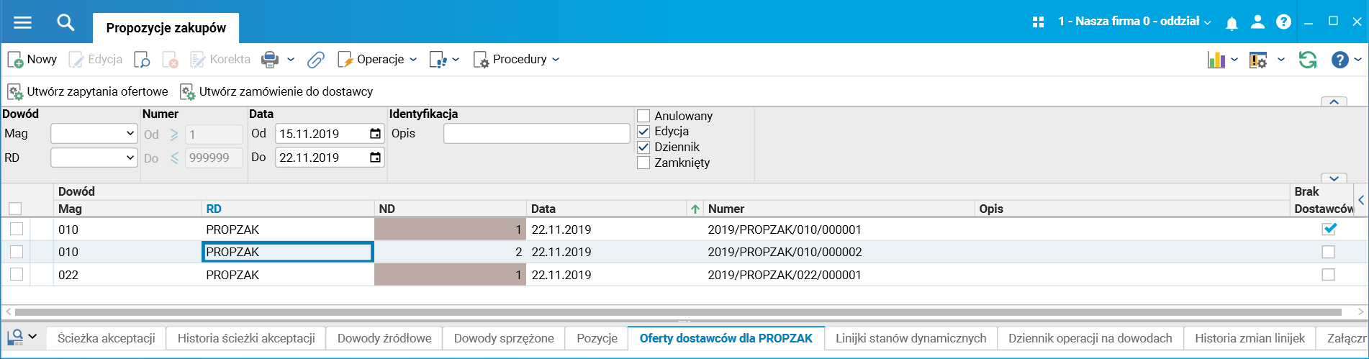The image size is (1369, 359).
Task: Click the search magnifier icon
Action: tap(65, 22)
